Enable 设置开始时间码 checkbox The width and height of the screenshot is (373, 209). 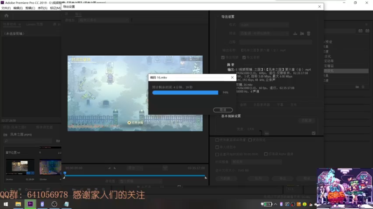(217, 154)
